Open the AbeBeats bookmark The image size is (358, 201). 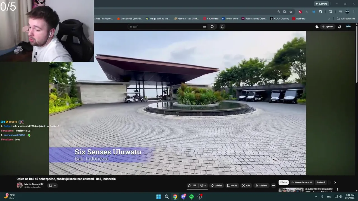(x=299, y=19)
